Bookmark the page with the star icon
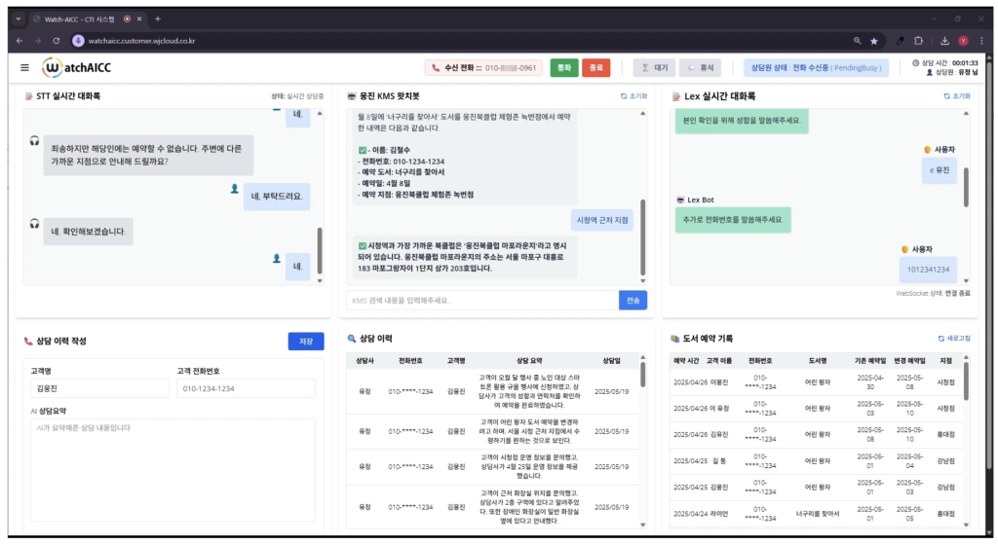Viewport: 998px width, 545px height. [874, 41]
